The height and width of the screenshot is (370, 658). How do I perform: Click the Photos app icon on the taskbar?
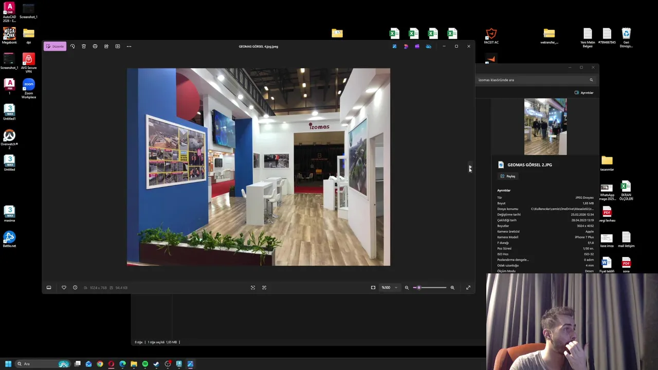[190, 364]
